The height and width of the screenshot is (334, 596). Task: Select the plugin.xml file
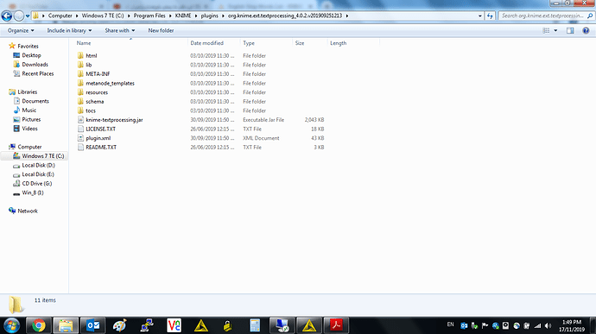click(x=98, y=138)
